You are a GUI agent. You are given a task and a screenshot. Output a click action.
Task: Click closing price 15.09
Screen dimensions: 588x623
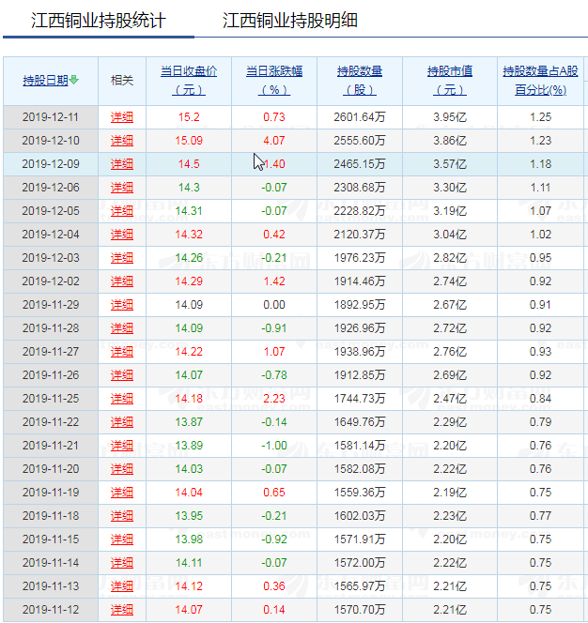coord(189,141)
